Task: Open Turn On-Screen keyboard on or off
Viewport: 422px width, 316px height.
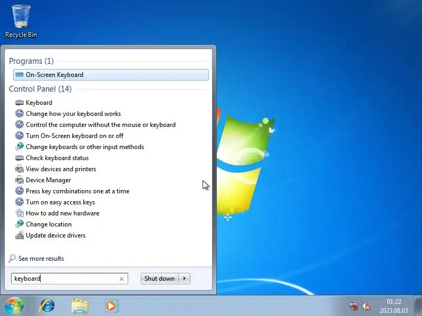Action: point(74,136)
